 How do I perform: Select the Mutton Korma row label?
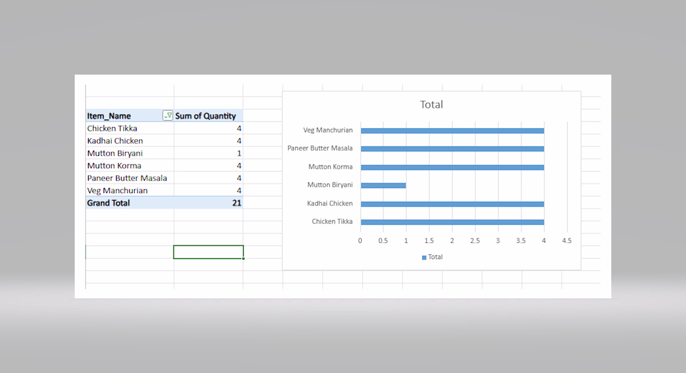(x=114, y=166)
